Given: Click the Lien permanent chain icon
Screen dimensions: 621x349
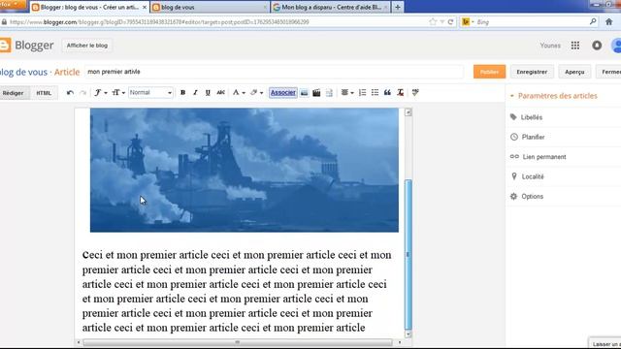Looking at the screenshot, I should [514, 157].
